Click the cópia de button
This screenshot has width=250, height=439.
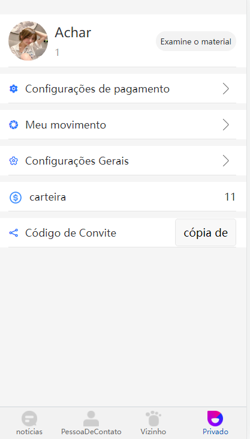point(206,232)
